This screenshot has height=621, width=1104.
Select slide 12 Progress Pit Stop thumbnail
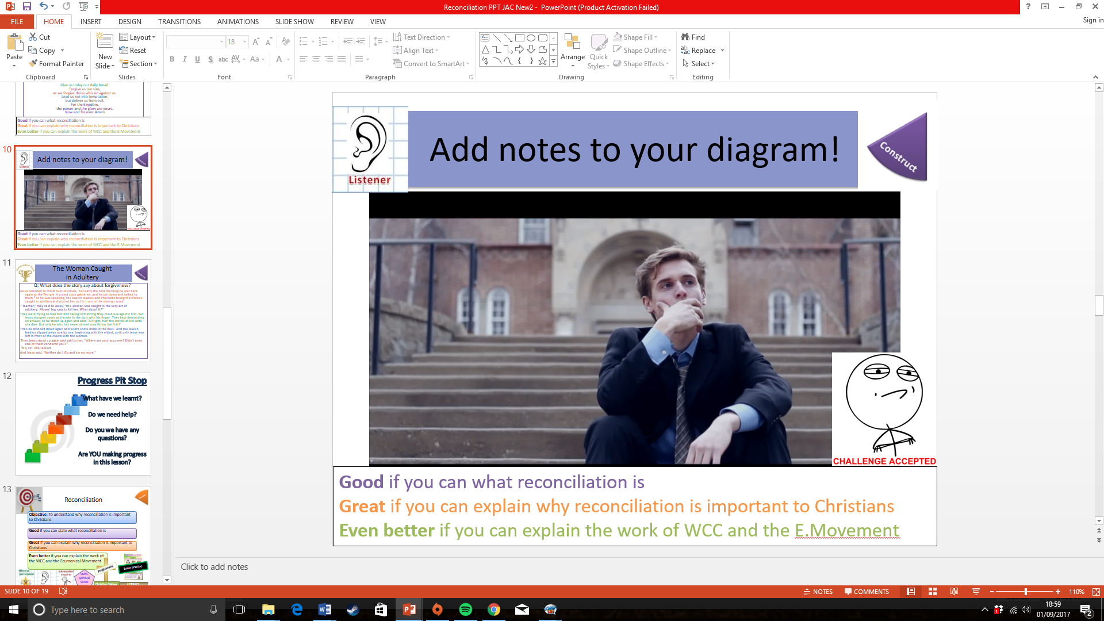coord(83,424)
